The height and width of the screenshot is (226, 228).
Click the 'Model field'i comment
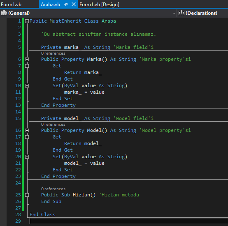pyautogui.click(x=133, y=118)
